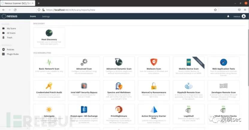Bookmark page with the star icon

pos(215,10)
